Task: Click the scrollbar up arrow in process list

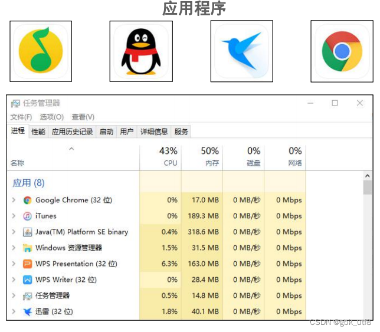Action: coord(368,176)
